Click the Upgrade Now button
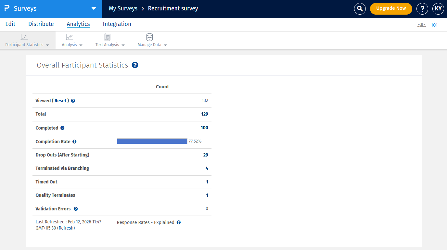 (391, 9)
